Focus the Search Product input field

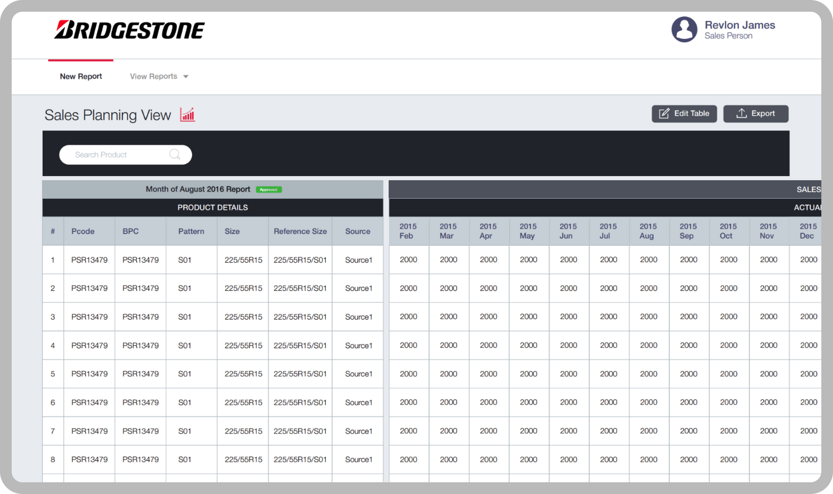[x=125, y=155]
